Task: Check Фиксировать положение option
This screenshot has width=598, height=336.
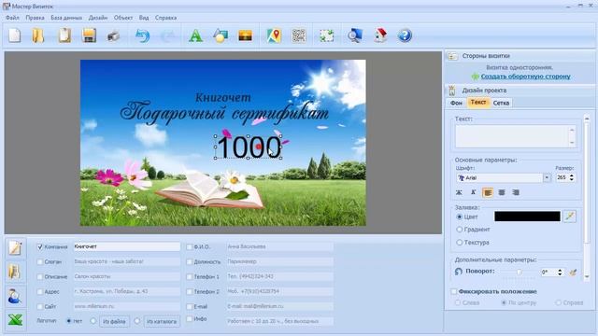Action: coord(454,291)
